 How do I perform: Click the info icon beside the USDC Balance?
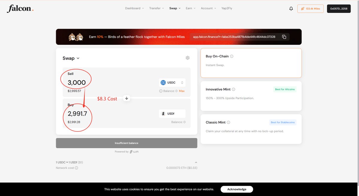[x=161, y=91]
